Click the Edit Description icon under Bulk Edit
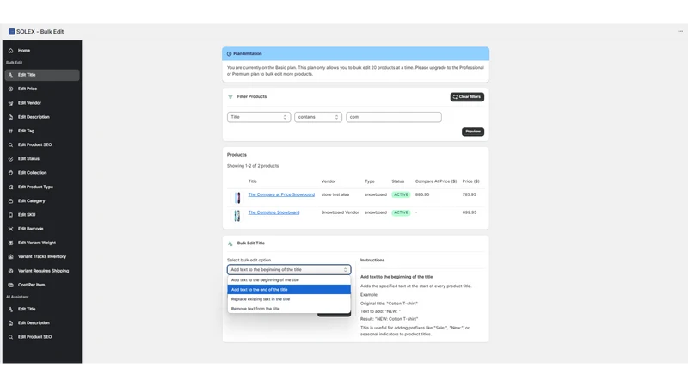 click(10, 117)
